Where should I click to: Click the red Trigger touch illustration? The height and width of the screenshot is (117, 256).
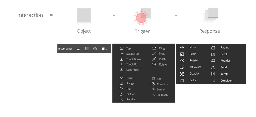click(141, 18)
